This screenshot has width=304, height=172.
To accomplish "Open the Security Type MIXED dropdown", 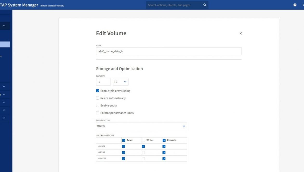I will point(142,126).
